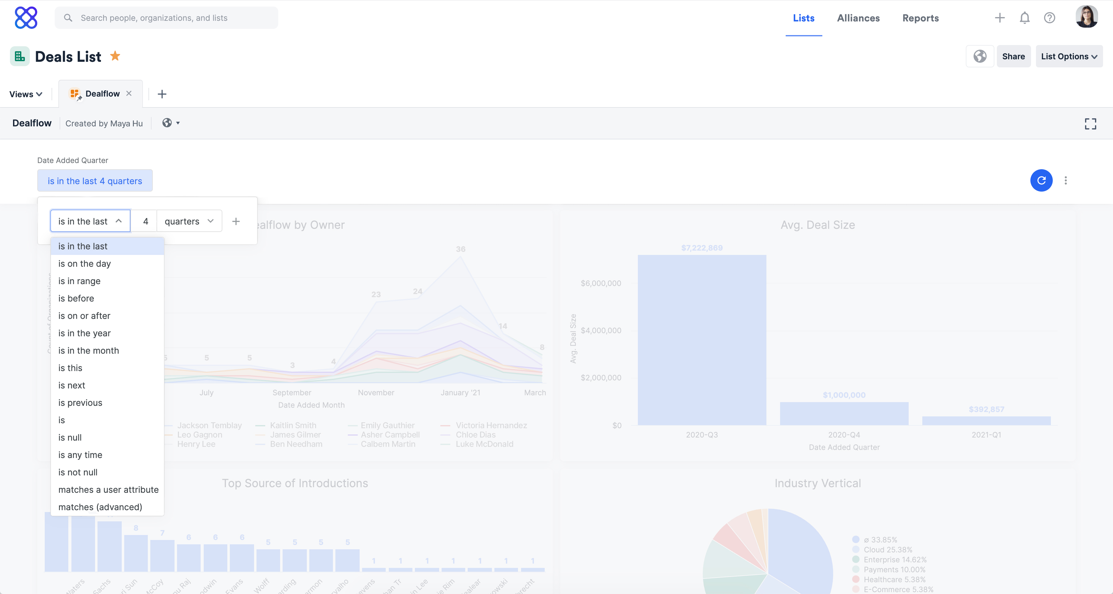Open the help menu
Image resolution: width=1113 pixels, height=594 pixels.
pyautogui.click(x=1049, y=18)
